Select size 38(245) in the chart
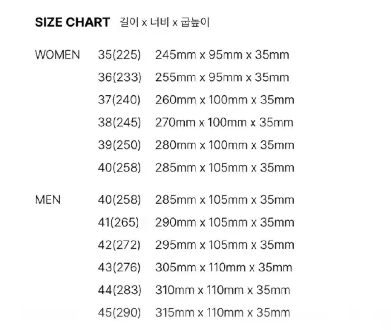This screenshot has width=391, height=330. [x=119, y=122]
